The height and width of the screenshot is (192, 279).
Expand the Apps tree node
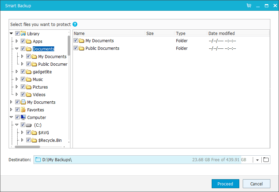(17, 41)
